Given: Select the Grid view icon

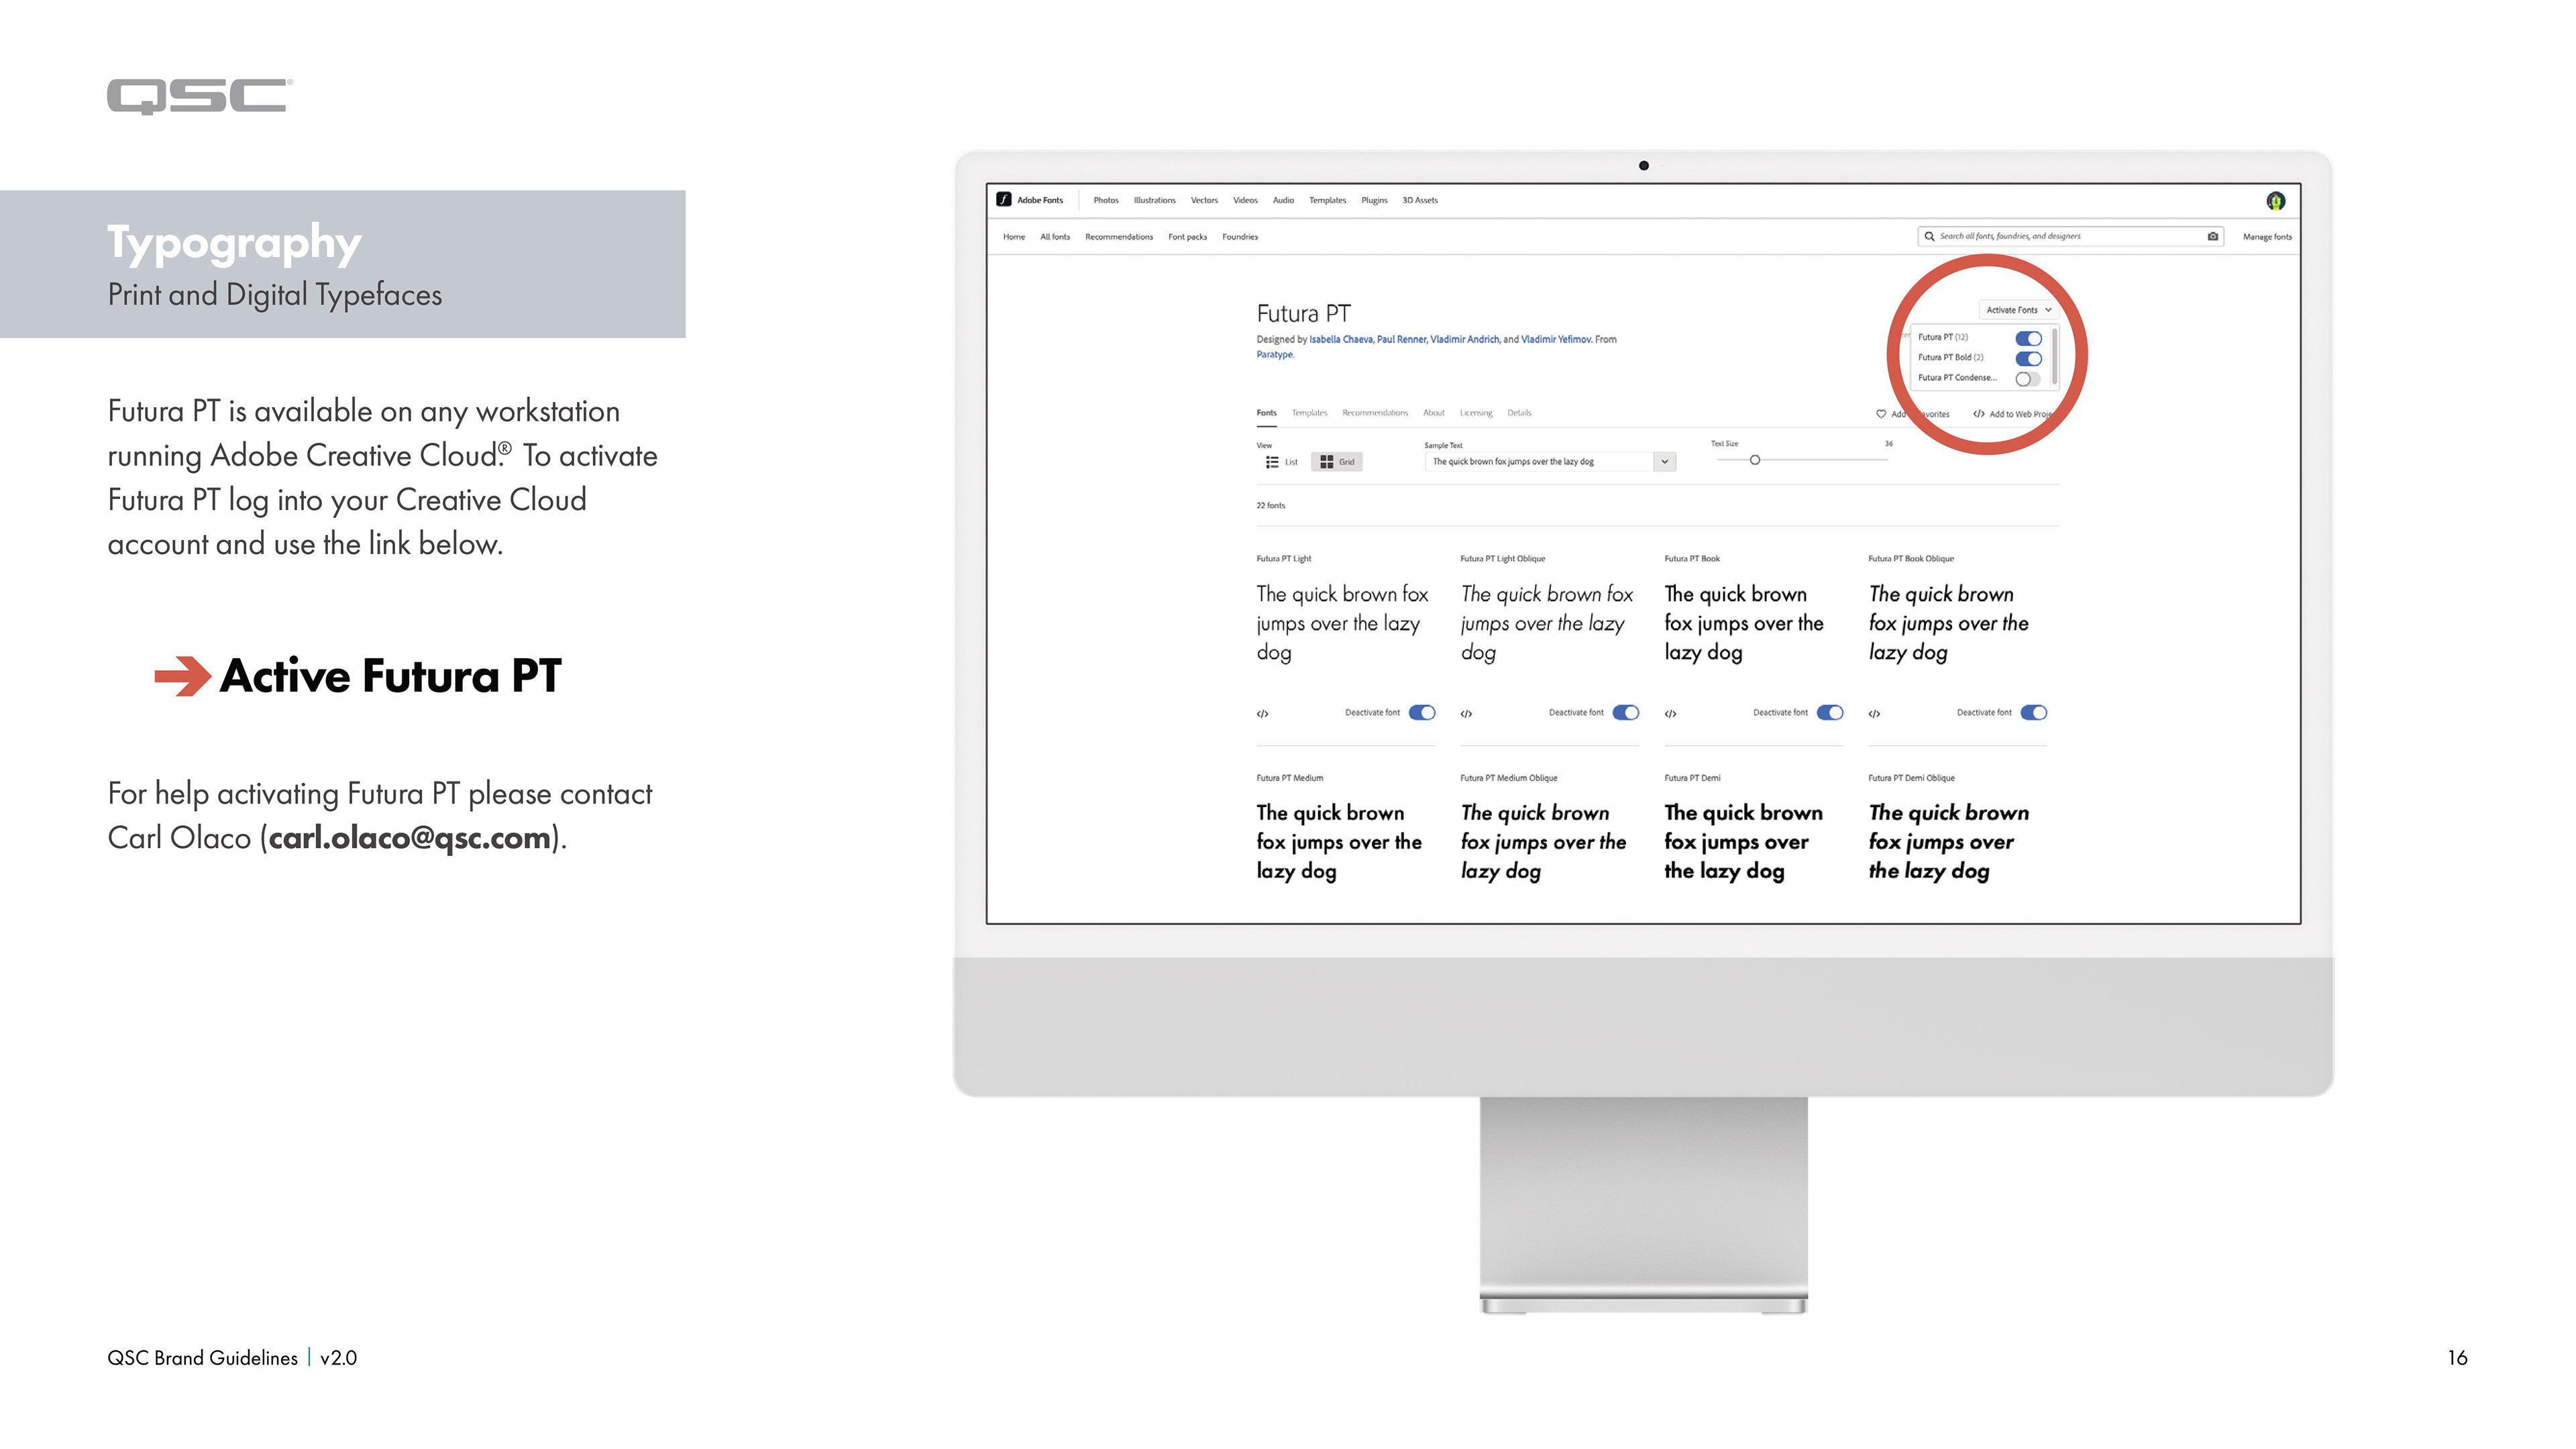Looking at the screenshot, I should tap(1327, 462).
